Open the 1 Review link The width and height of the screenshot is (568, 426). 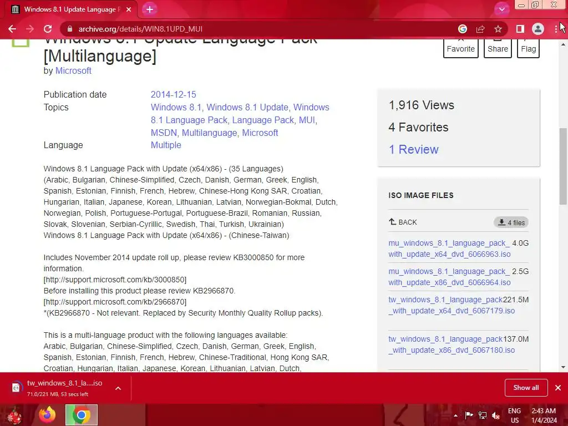point(414,149)
